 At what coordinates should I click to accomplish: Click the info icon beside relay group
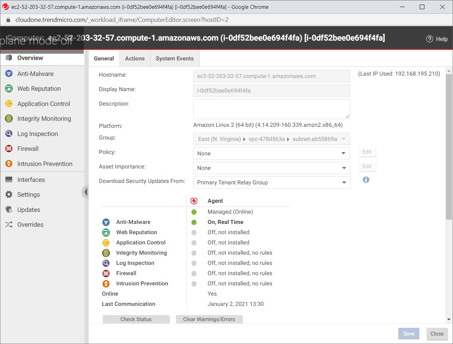[366, 180]
